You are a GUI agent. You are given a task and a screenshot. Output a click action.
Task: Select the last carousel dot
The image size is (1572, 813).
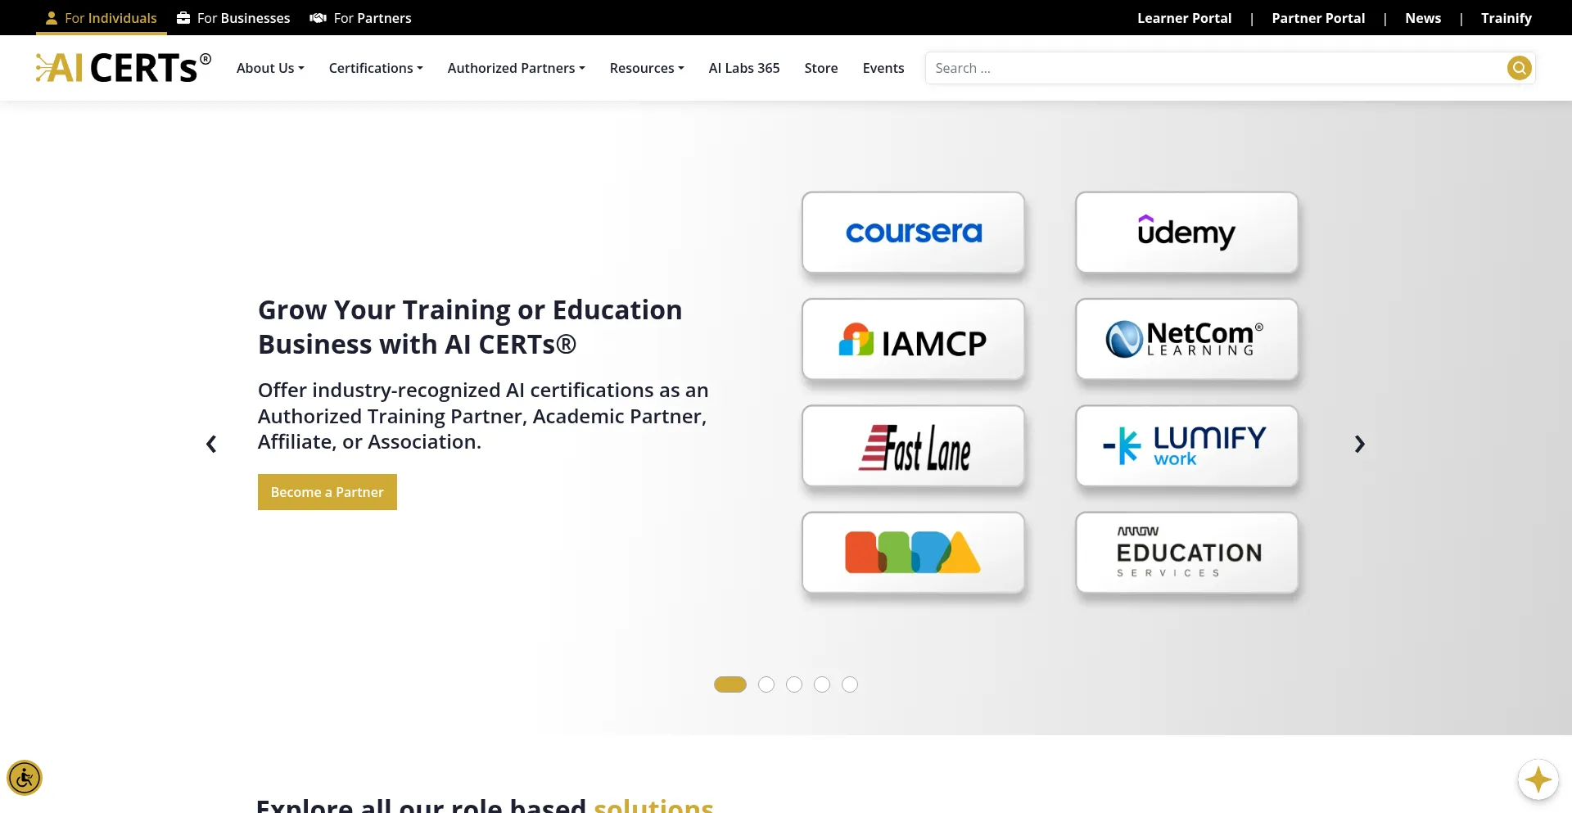[850, 684]
